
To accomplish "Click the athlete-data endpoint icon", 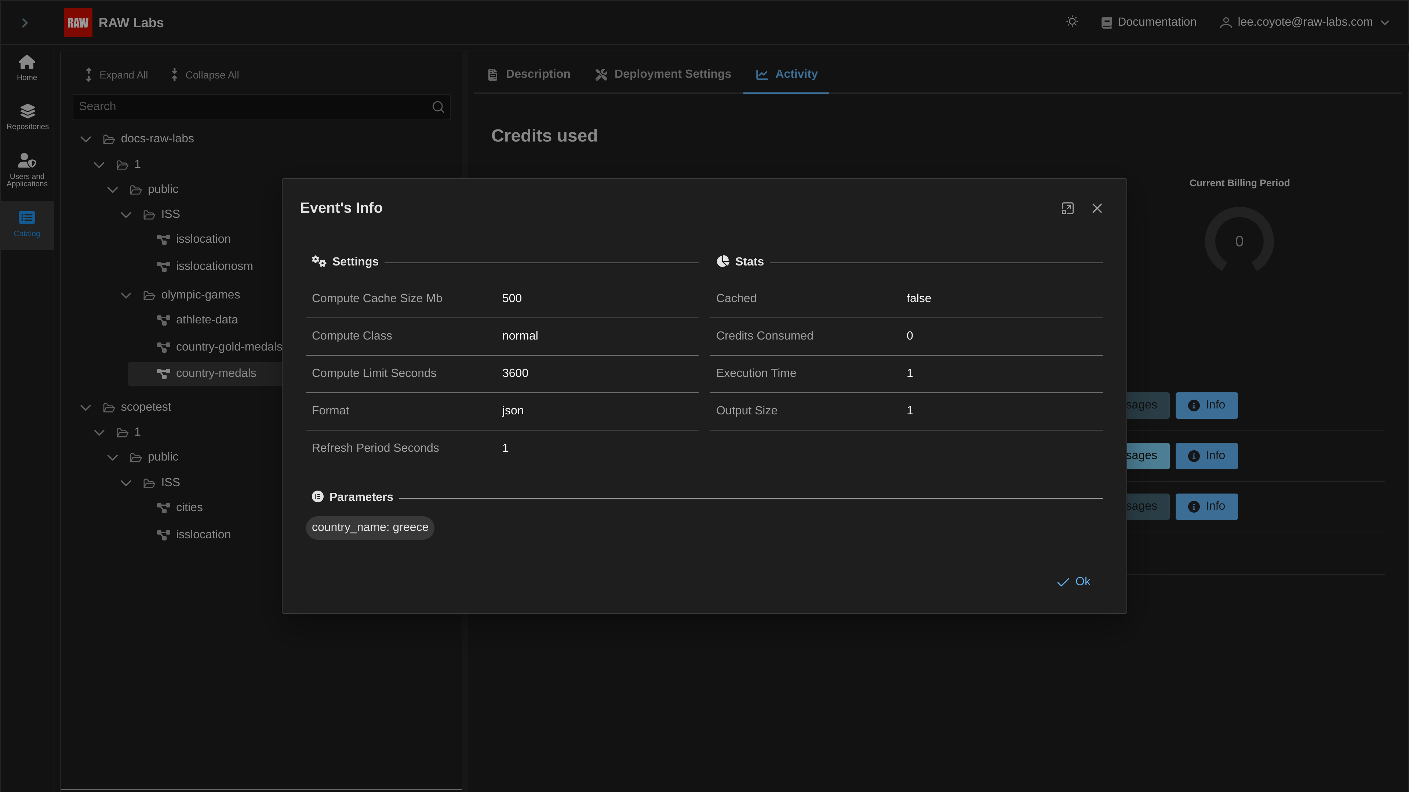I will [164, 320].
